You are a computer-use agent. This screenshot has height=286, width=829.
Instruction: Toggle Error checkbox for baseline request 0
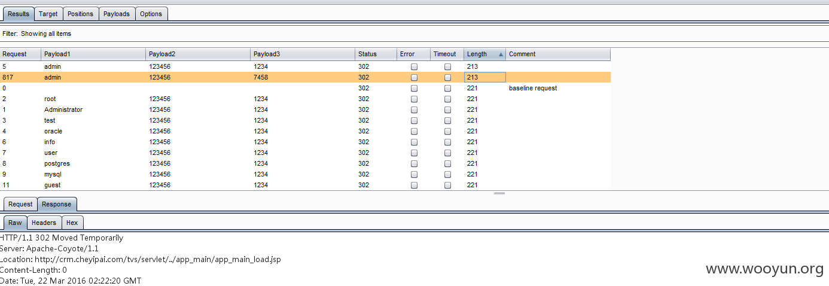414,89
